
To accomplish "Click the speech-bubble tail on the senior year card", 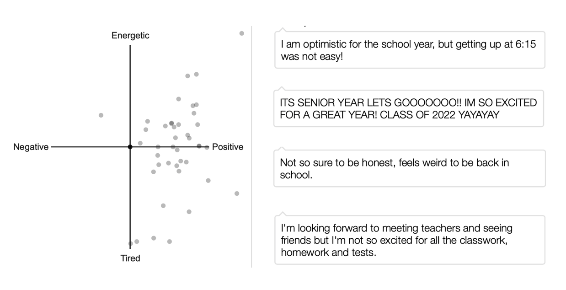I will pyautogui.click(x=282, y=89).
